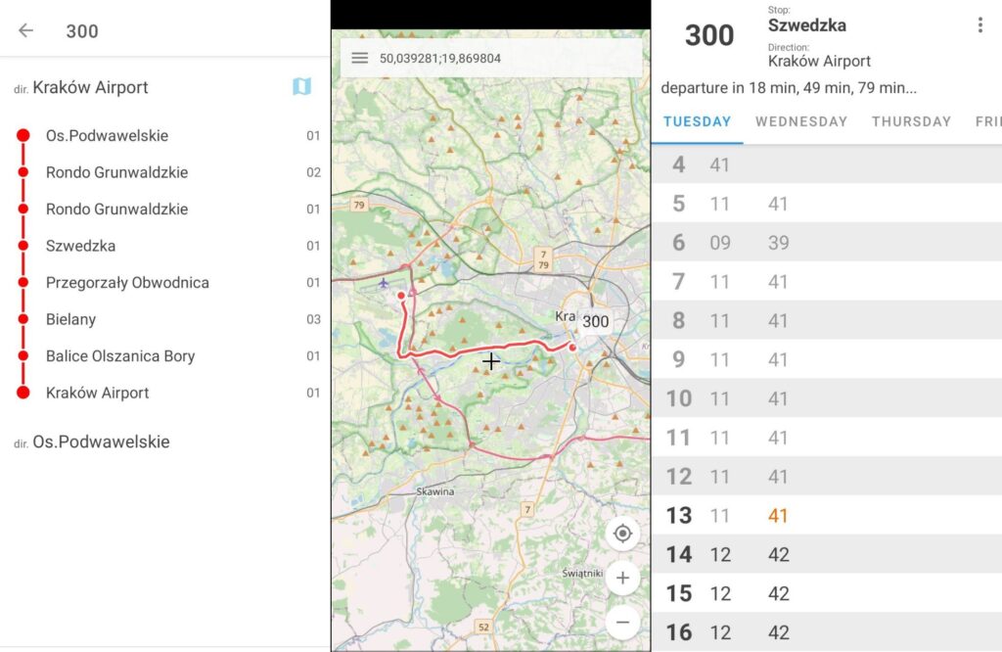
Task: Tap the 300 label on map
Action: 595,321
